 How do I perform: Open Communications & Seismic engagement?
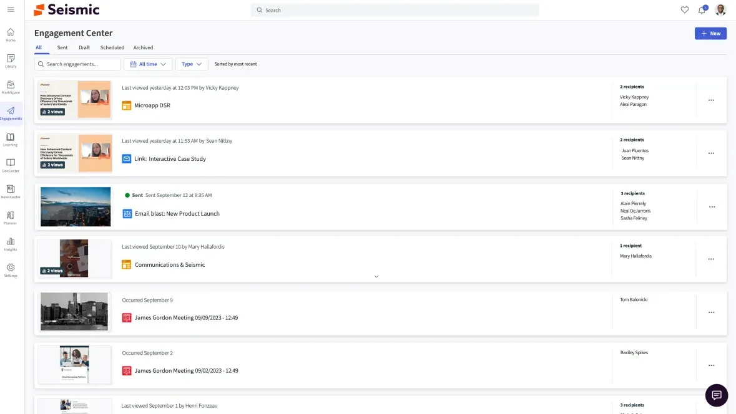(x=169, y=265)
